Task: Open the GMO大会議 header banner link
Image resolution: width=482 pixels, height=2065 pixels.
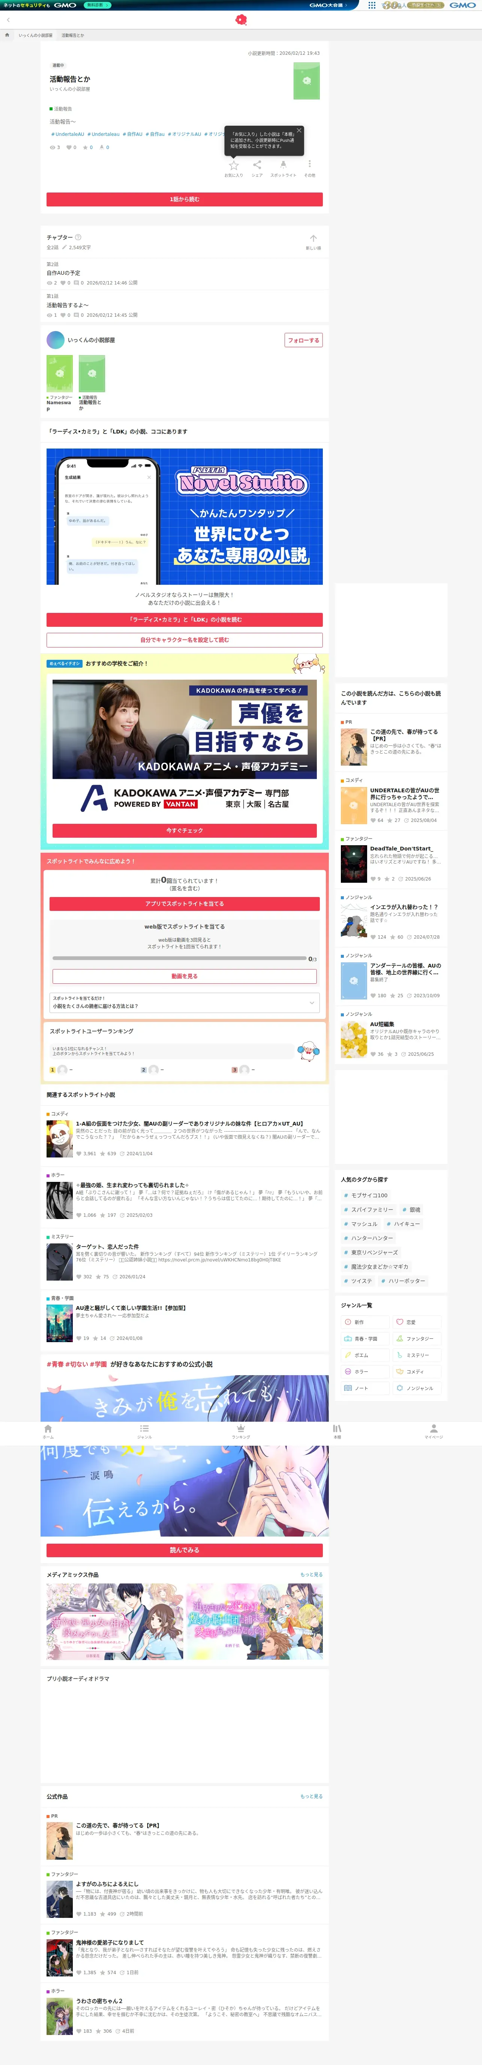Action: coord(329,5)
